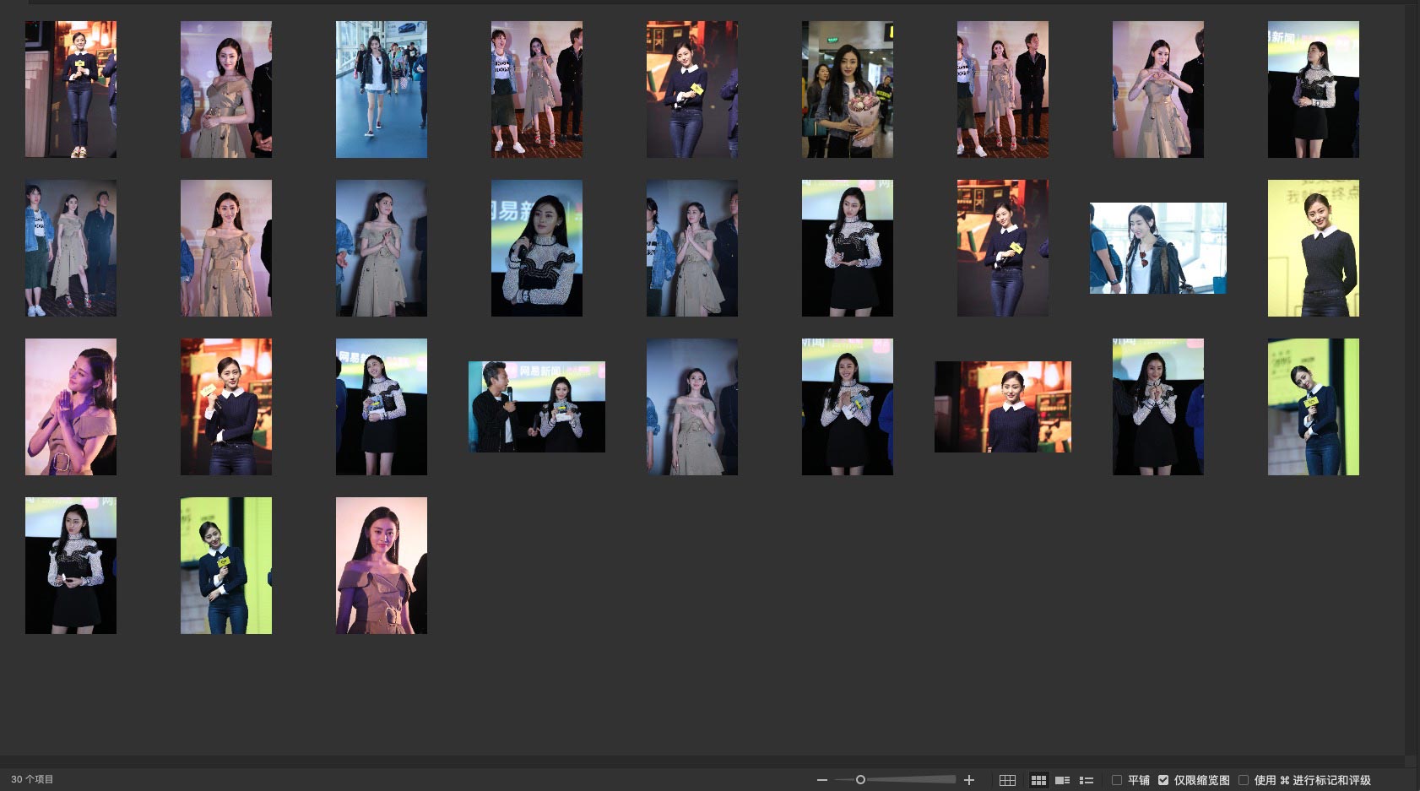Viewport: 1420px width, 791px height.
Task: Enable the 平铺 checkbox
Action: click(x=1117, y=780)
